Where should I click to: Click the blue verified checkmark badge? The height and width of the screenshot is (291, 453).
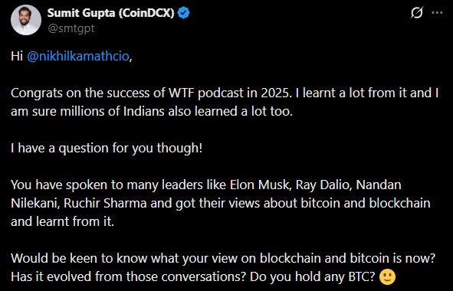pos(183,13)
